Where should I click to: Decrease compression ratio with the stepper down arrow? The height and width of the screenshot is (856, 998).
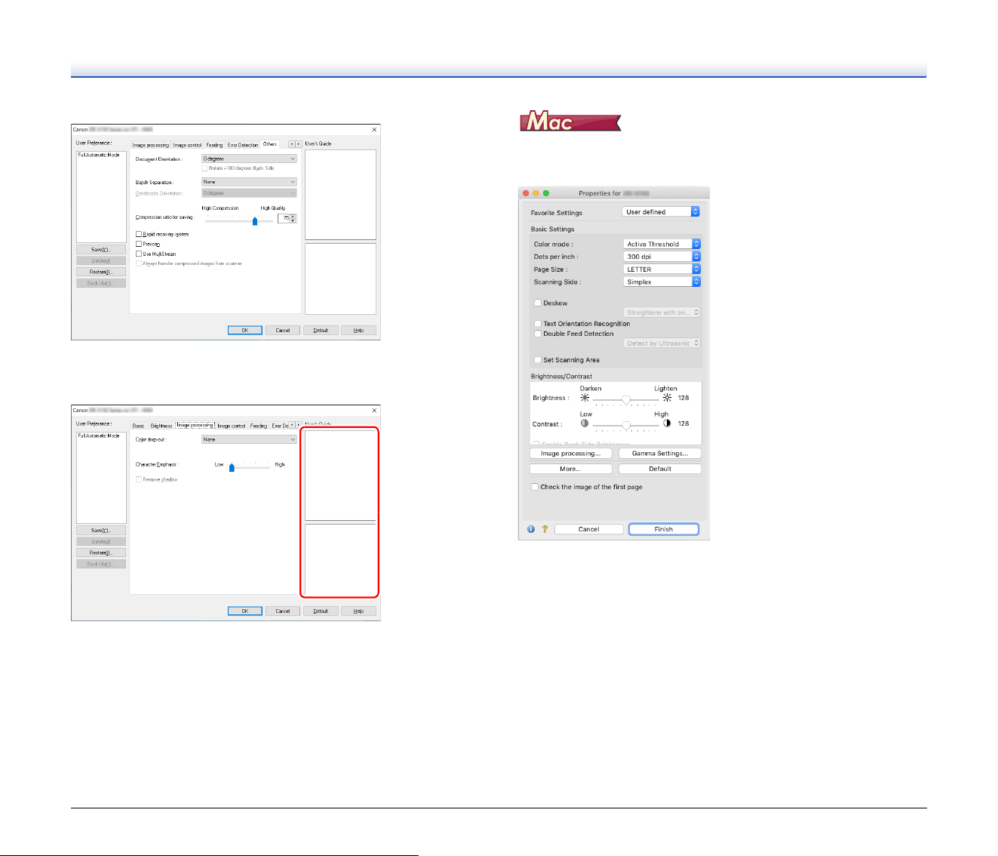tap(293, 220)
